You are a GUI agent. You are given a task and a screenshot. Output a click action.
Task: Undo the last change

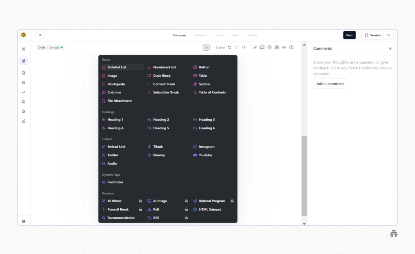(230, 47)
